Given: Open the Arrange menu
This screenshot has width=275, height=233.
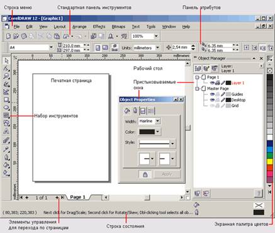Looking at the screenshot, I should [79, 26].
